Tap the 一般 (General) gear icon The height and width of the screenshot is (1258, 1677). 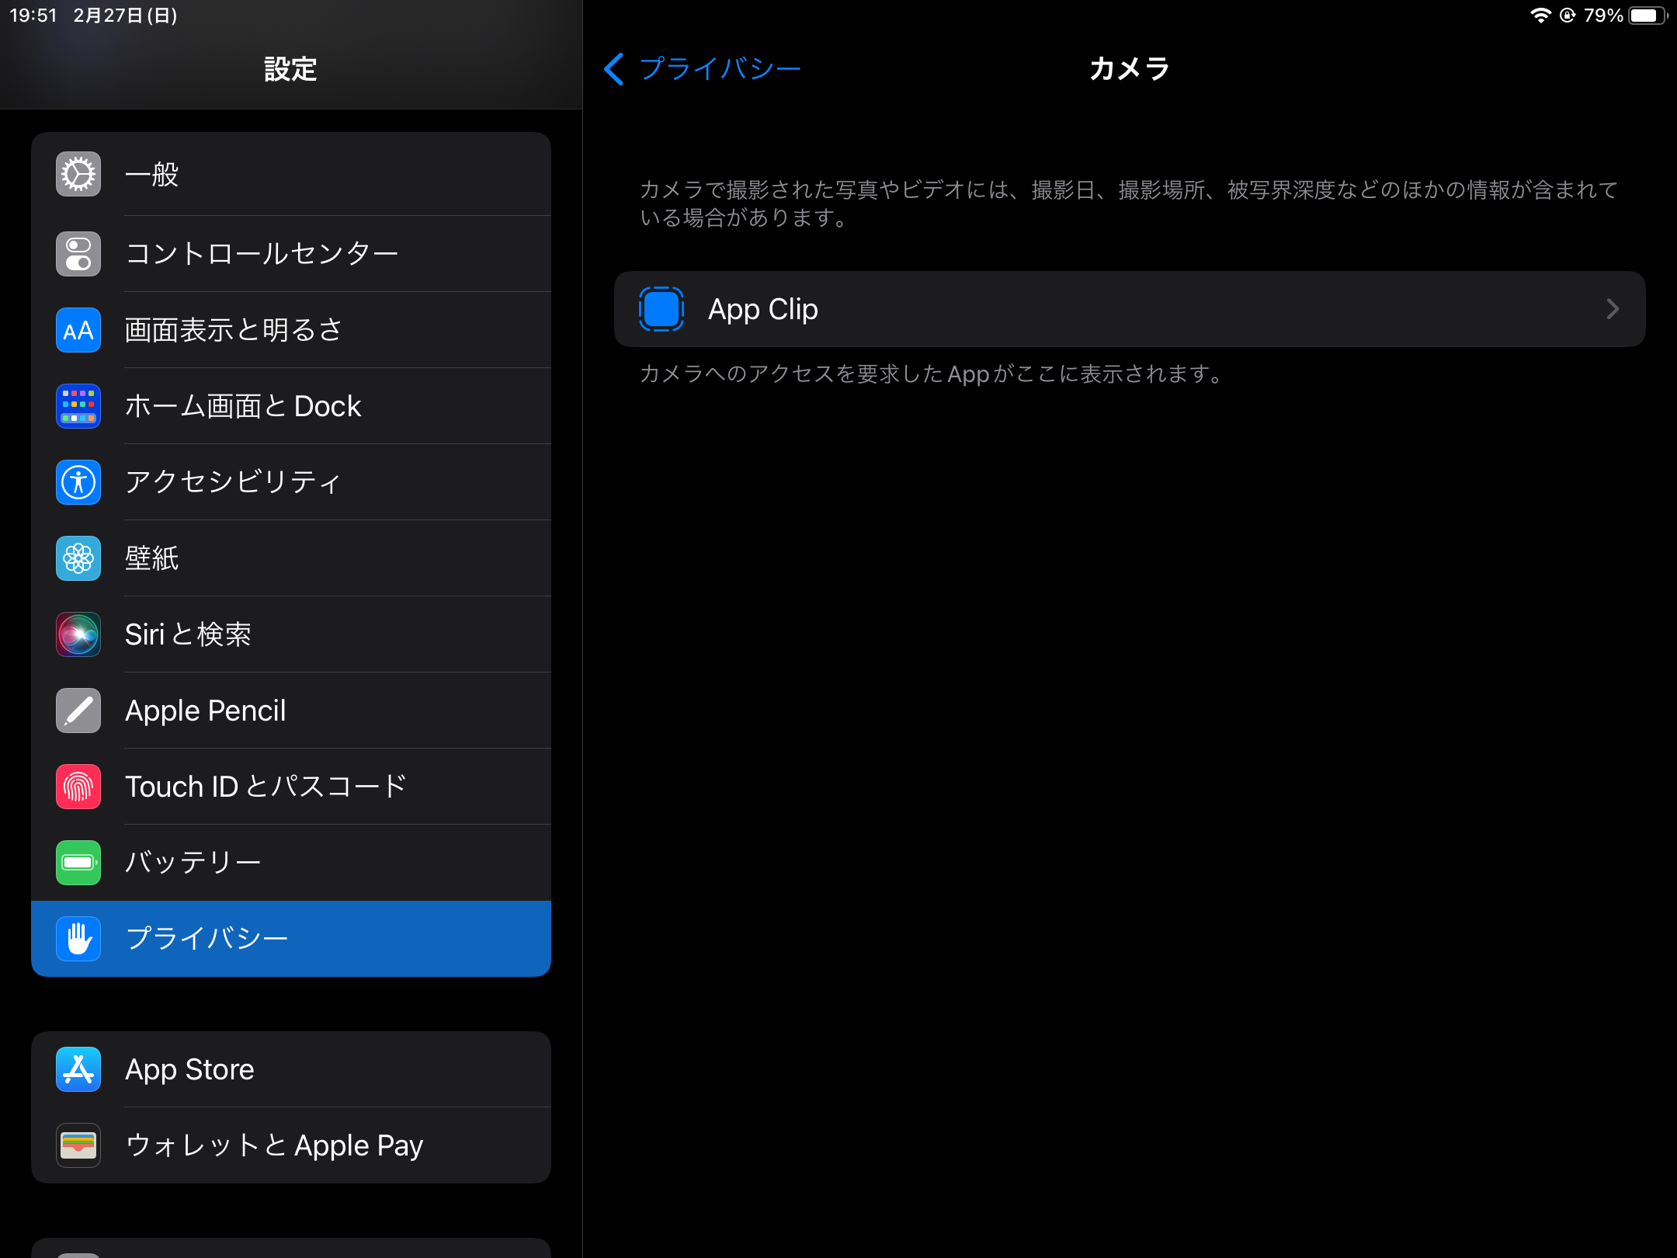coord(78,174)
